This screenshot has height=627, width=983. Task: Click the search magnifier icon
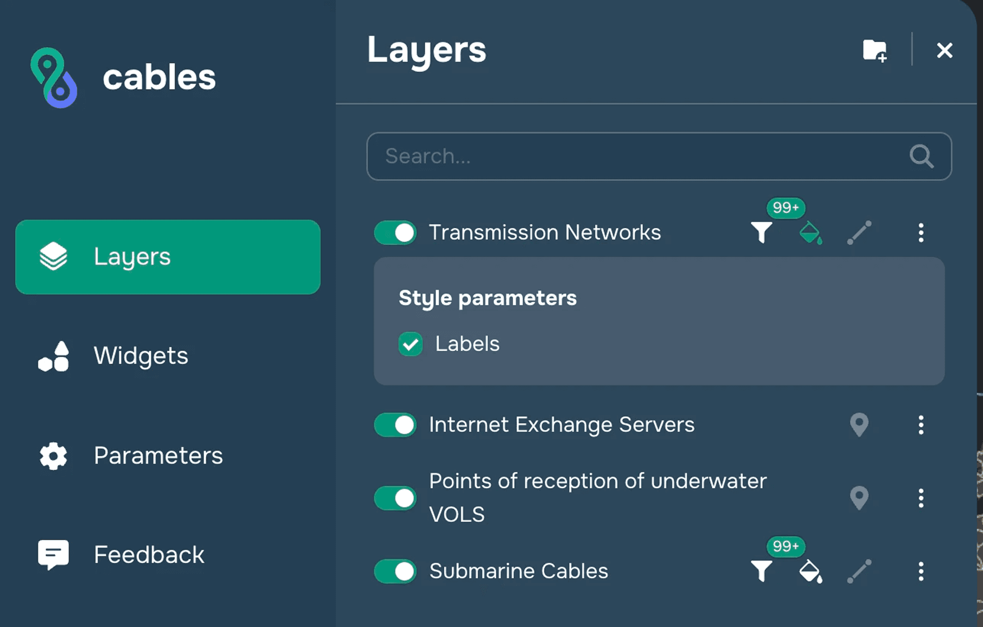coord(921,156)
